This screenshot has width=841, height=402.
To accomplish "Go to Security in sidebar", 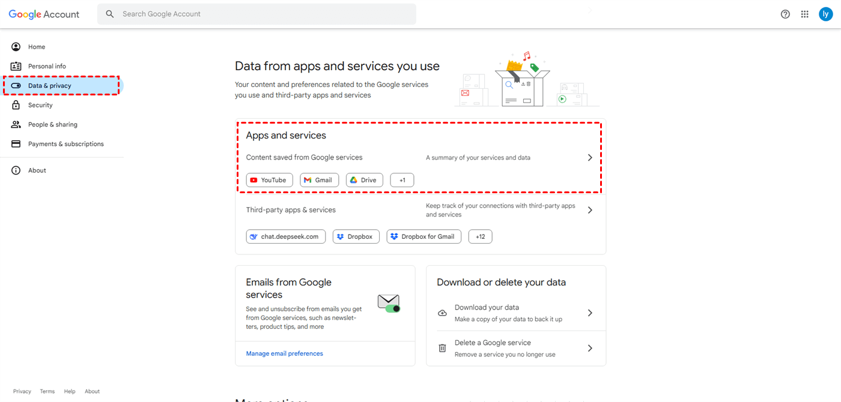I will [40, 105].
